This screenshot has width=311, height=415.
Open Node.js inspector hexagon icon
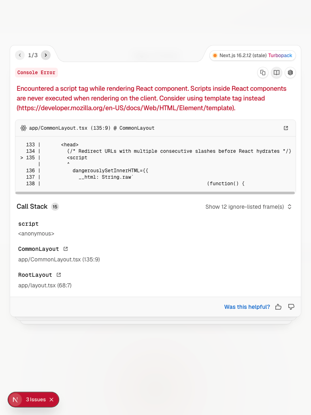(290, 73)
